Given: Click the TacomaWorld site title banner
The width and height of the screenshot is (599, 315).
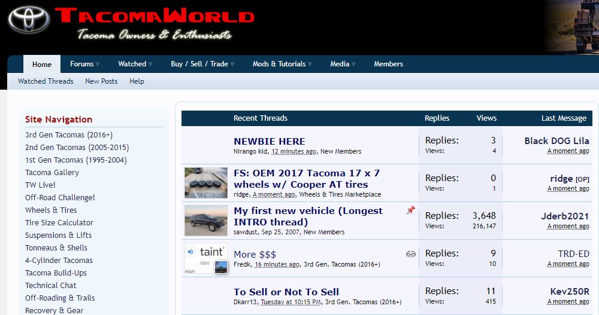Looking at the screenshot, I should click(155, 17).
